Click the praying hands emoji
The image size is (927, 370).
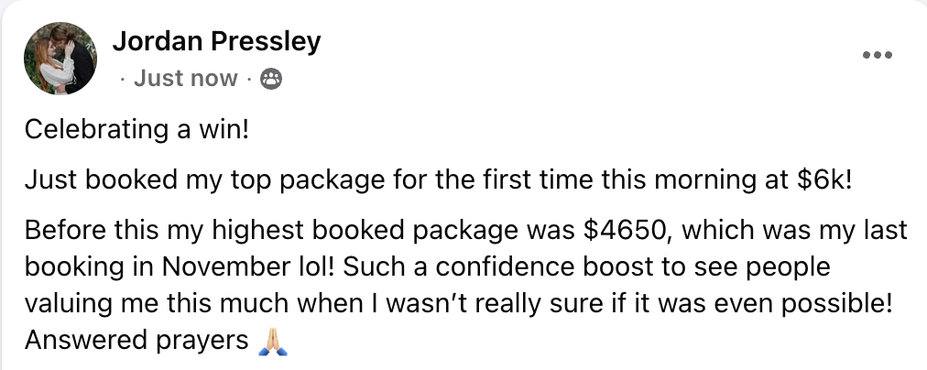coord(273,341)
